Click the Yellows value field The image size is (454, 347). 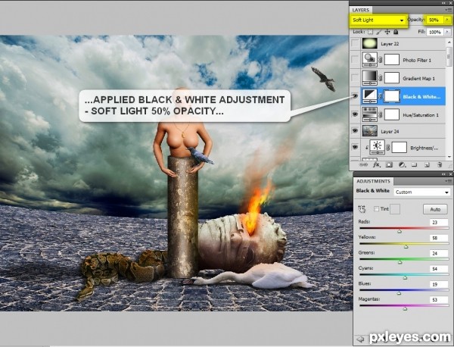(x=439, y=238)
